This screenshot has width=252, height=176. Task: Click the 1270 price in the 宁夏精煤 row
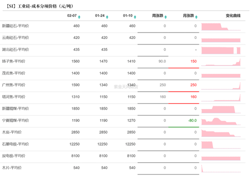point(131,121)
